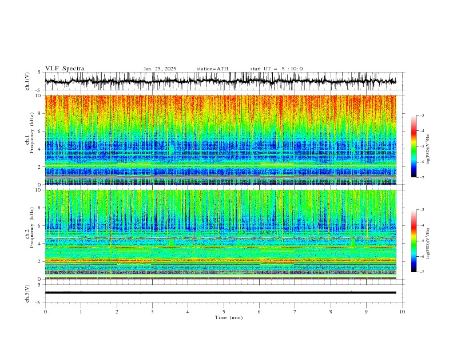The width and height of the screenshot is (453, 350).
Task: Click the 'station=ATH' label
Action: pos(212,69)
